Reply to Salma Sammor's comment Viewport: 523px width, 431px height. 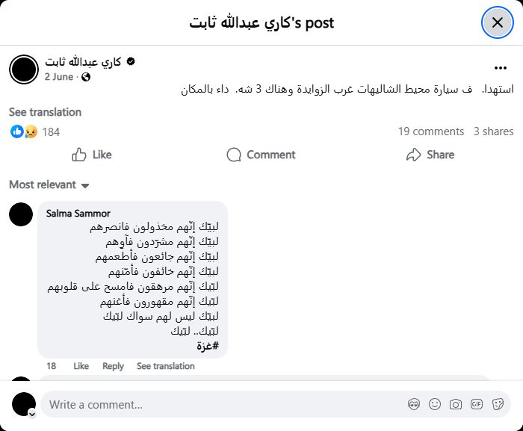(113, 366)
